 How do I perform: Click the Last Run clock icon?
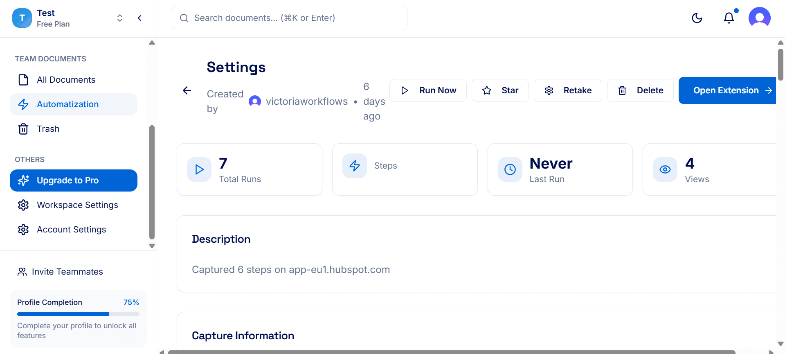point(510,169)
